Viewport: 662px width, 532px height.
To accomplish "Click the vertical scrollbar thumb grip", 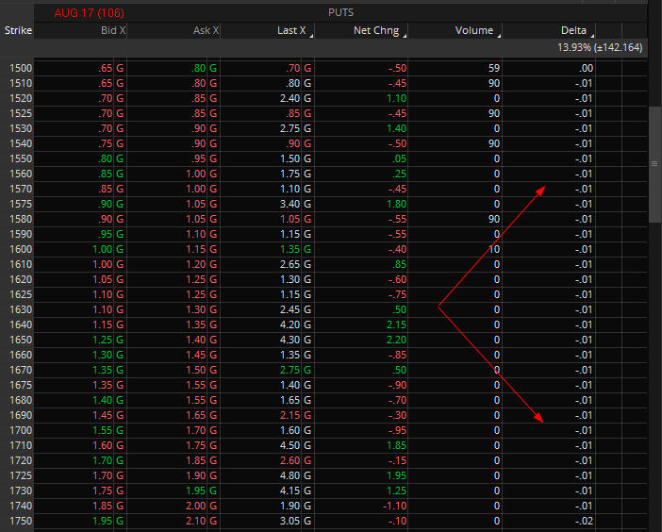I will (654, 163).
